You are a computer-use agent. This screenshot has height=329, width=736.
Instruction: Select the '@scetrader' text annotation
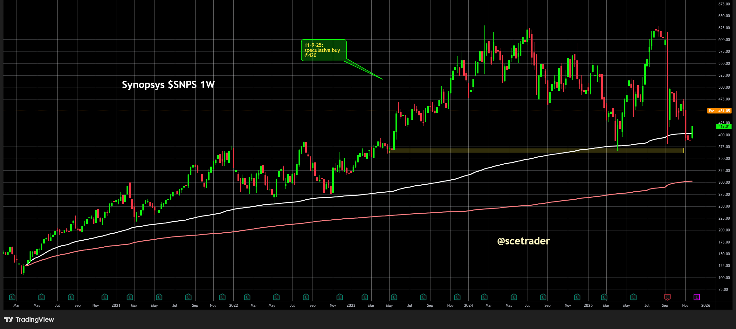(x=523, y=241)
